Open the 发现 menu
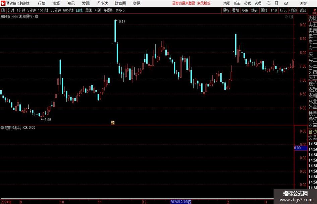317x204 pixels. [x=86, y=3]
